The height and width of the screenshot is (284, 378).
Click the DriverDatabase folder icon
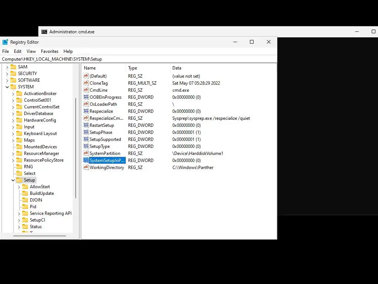[19, 114]
